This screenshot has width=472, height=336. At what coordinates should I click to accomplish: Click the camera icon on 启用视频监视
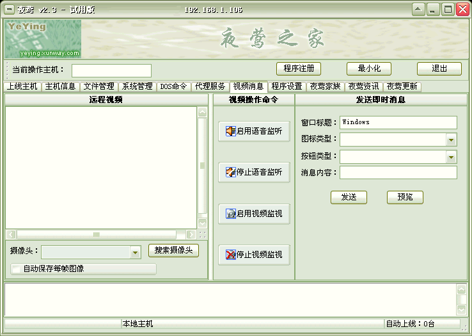[x=230, y=214]
